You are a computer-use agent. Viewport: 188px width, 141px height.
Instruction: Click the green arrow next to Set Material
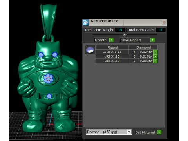coord(159,132)
